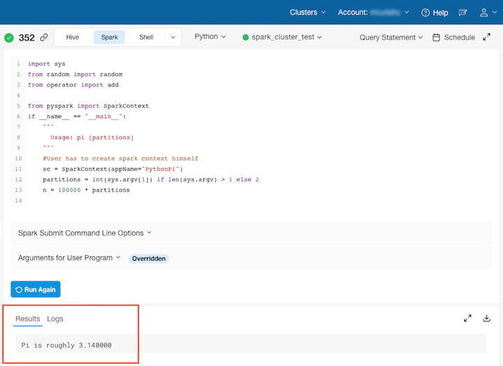Click the comment 'User has to create spark context himself'

point(120,158)
